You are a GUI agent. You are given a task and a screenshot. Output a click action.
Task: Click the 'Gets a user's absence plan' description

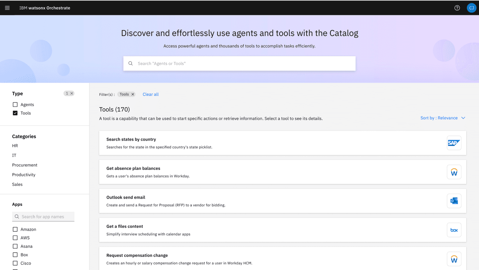148,176
